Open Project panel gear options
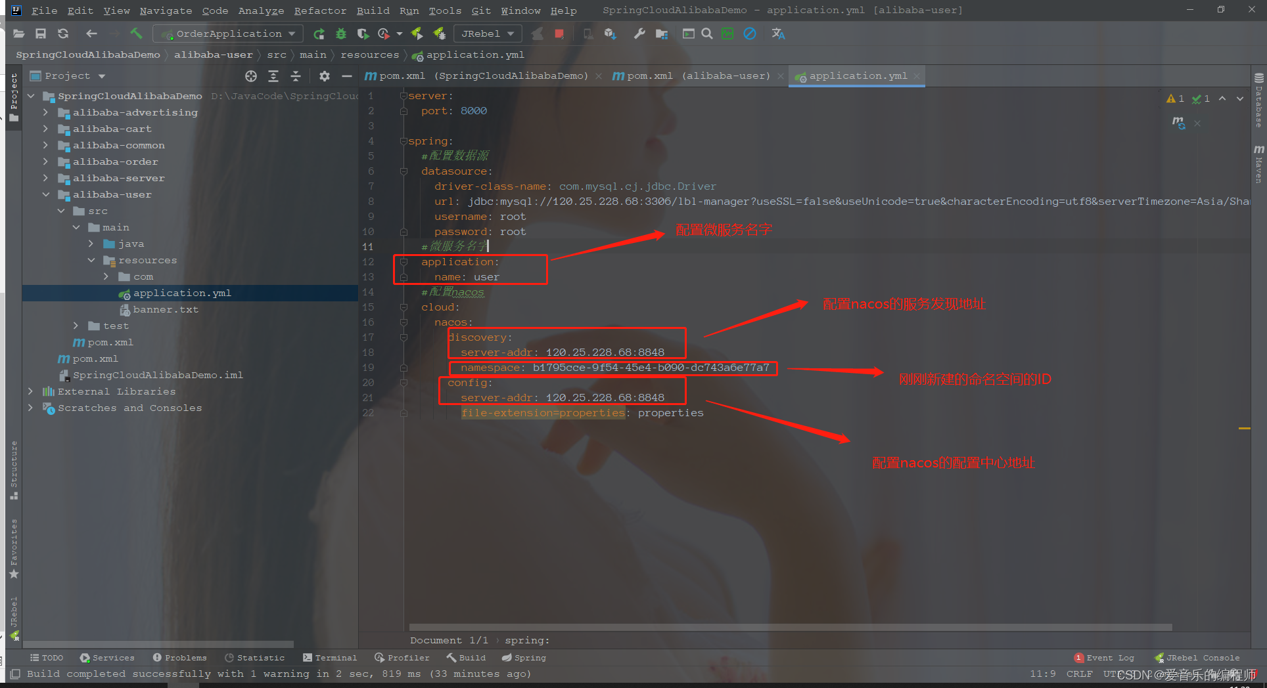Viewport: 1267px width, 688px height. click(x=325, y=76)
